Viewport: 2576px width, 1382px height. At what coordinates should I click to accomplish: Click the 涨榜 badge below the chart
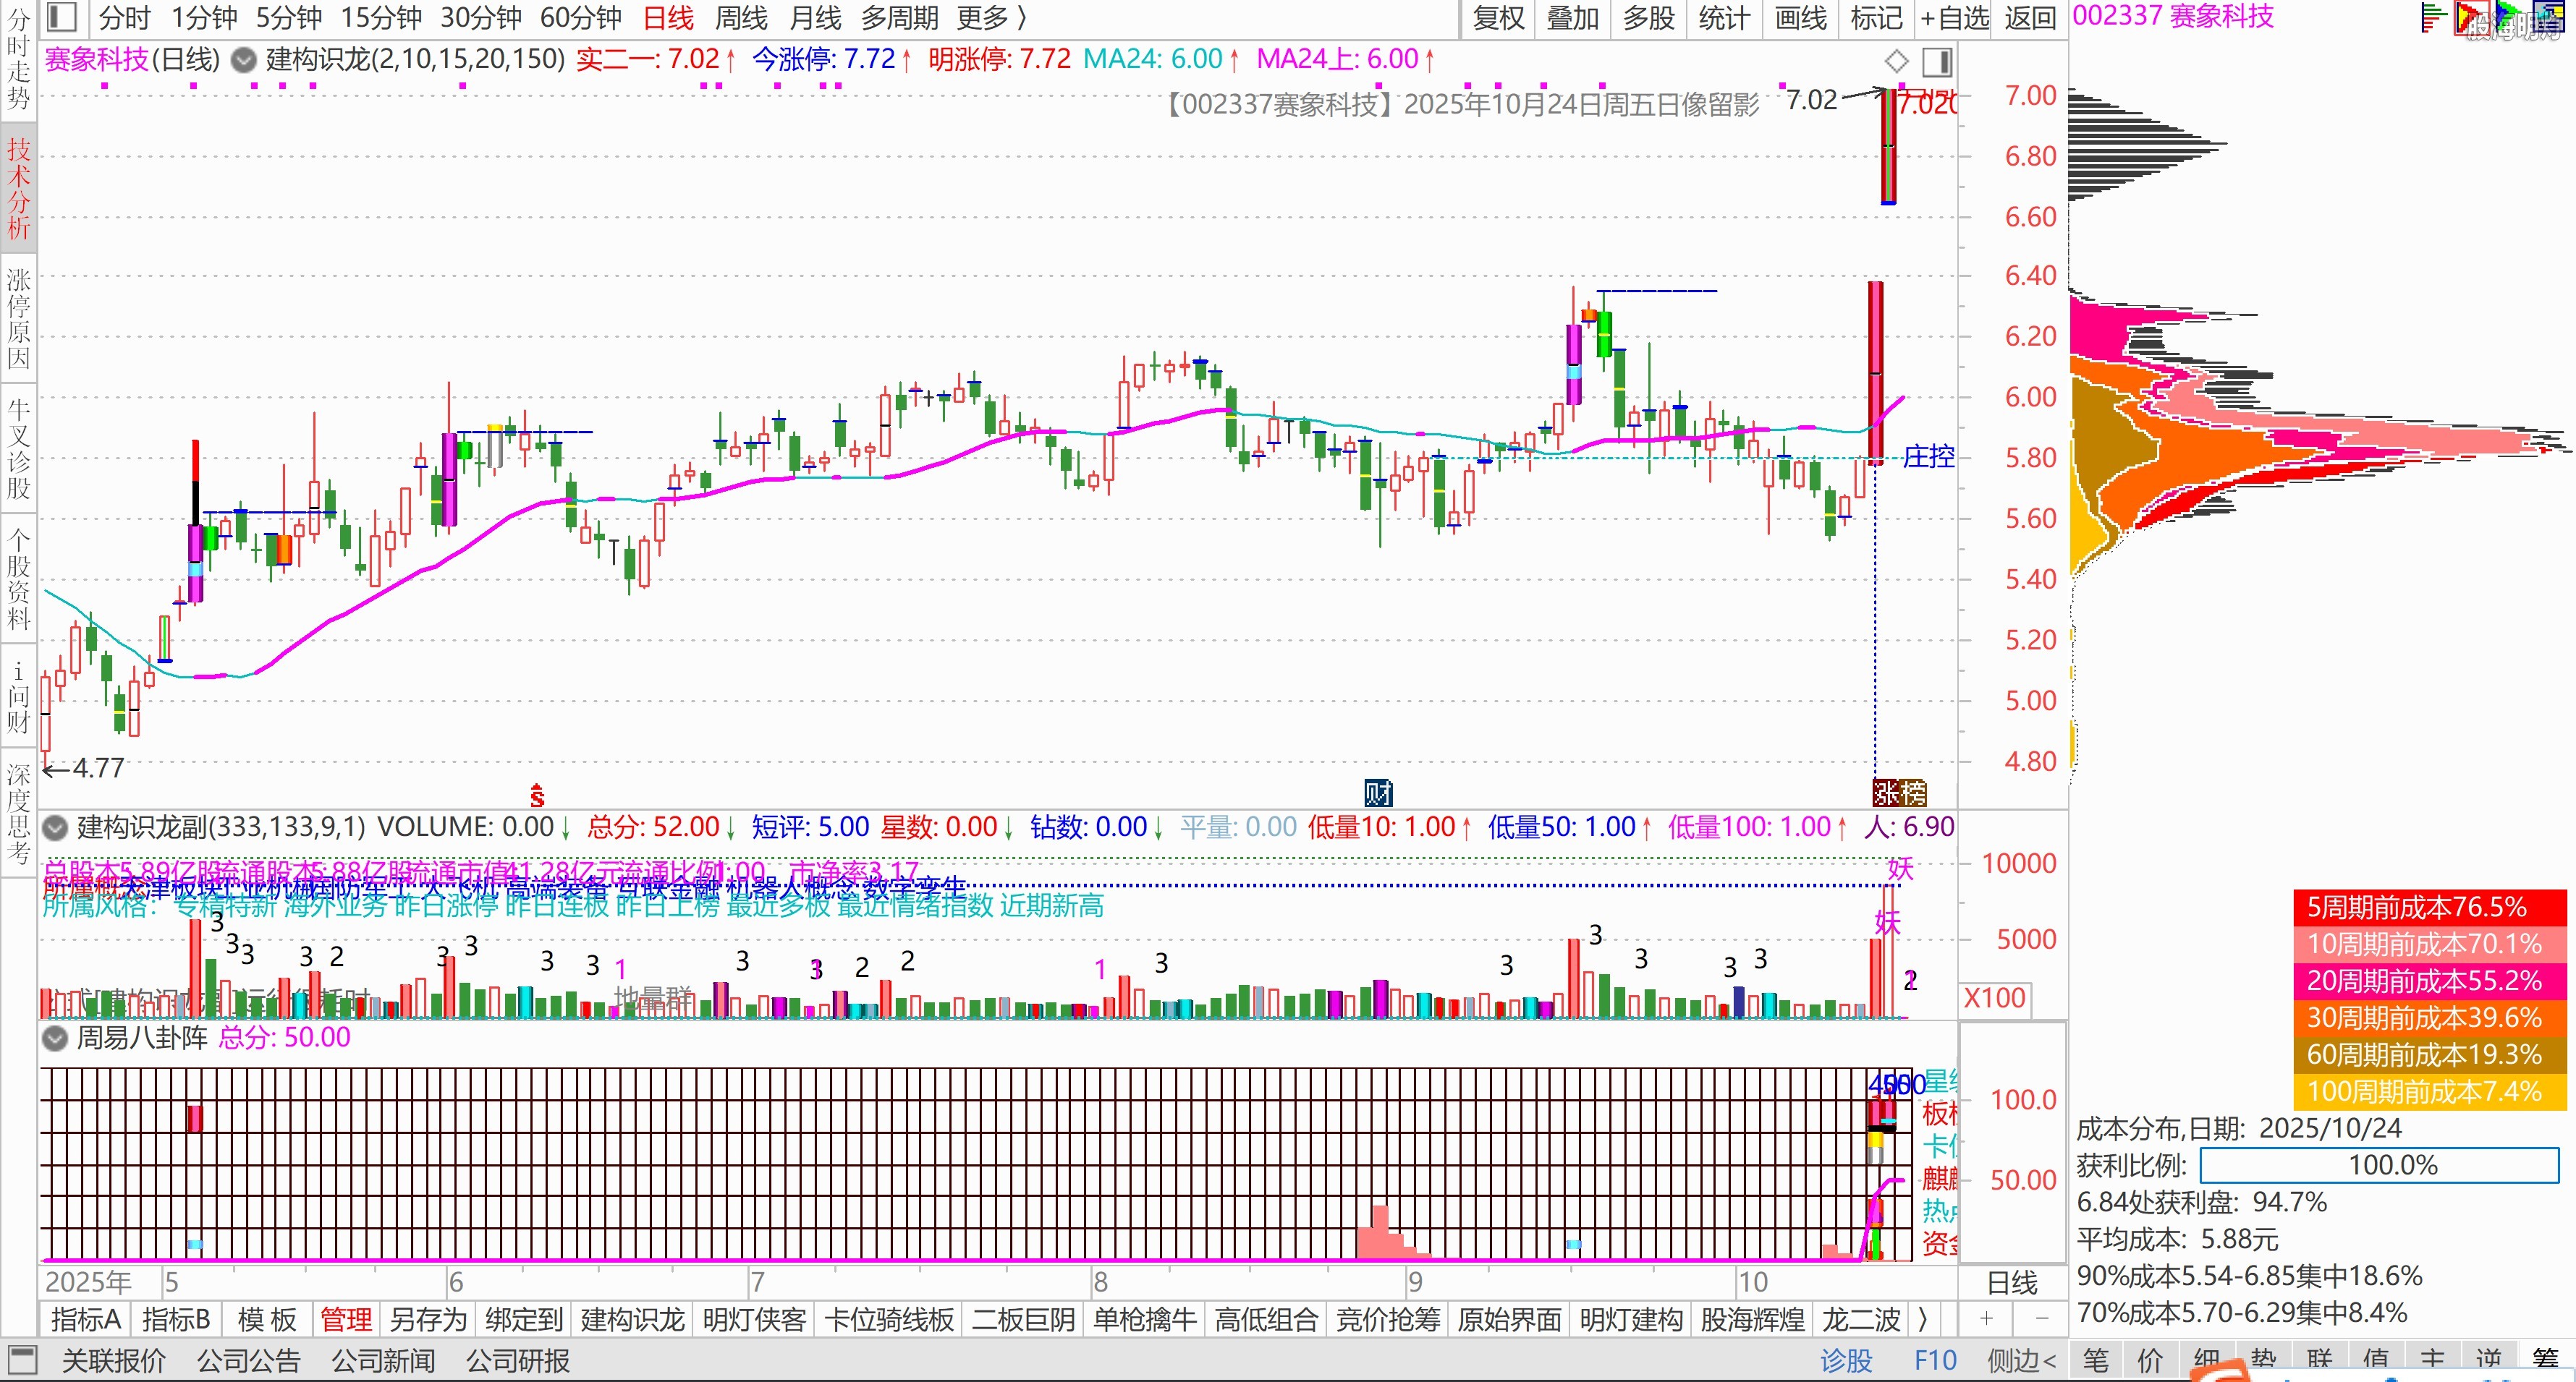(1899, 793)
